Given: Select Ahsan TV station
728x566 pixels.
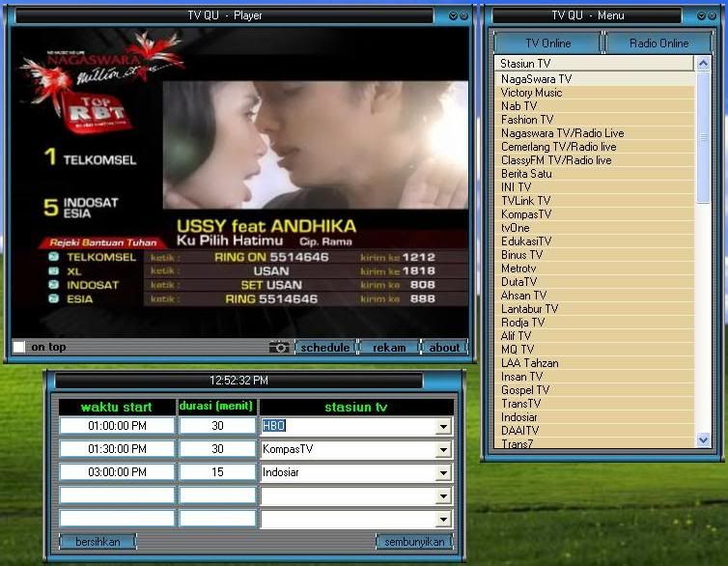Looking at the screenshot, I should tap(595, 296).
